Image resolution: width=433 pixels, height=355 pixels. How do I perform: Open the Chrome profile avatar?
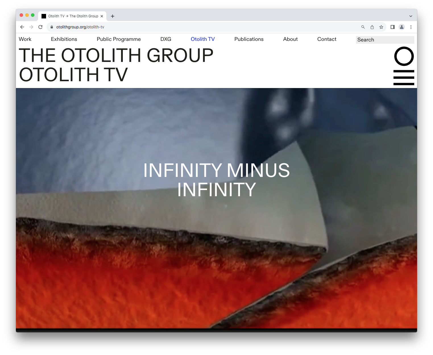click(x=402, y=27)
